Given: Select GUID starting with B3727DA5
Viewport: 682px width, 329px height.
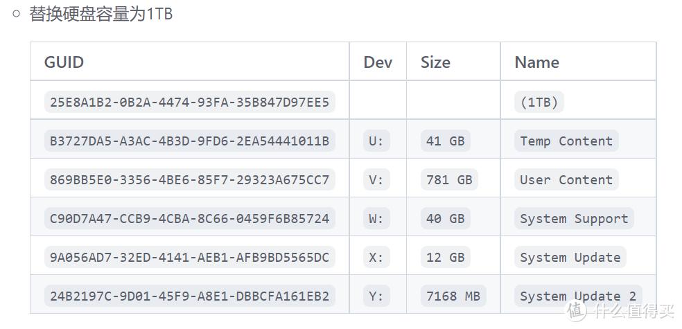Looking at the screenshot, I should pos(189,141).
